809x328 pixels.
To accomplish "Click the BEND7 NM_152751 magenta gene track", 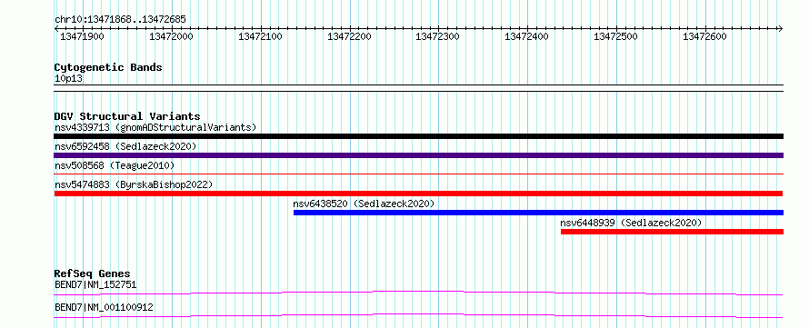I will coord(418,293).
